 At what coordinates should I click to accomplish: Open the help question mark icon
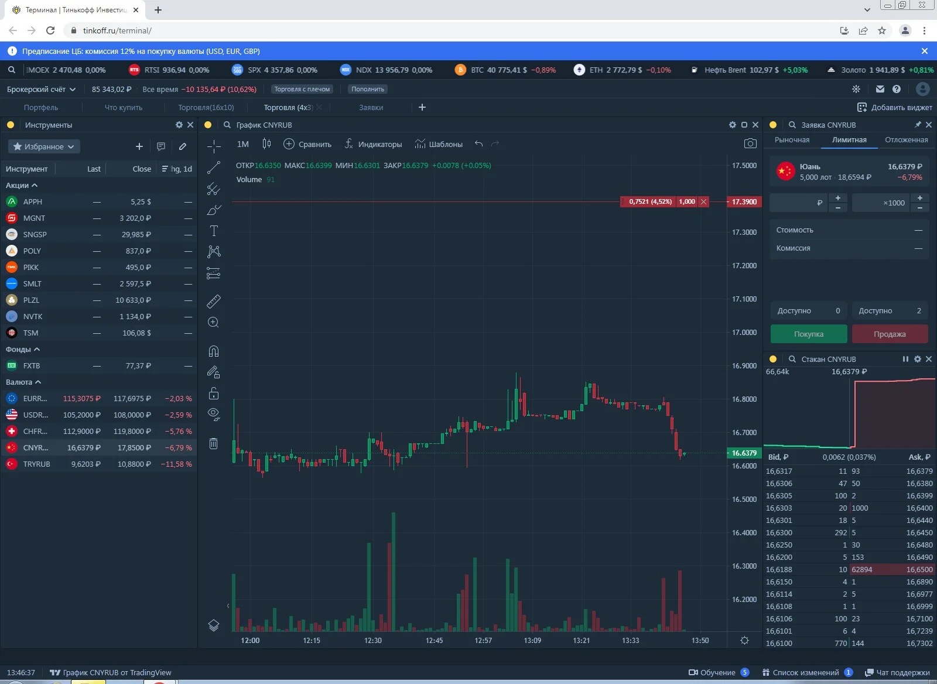897,89
